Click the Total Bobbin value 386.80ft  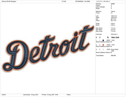coord(113,56)
